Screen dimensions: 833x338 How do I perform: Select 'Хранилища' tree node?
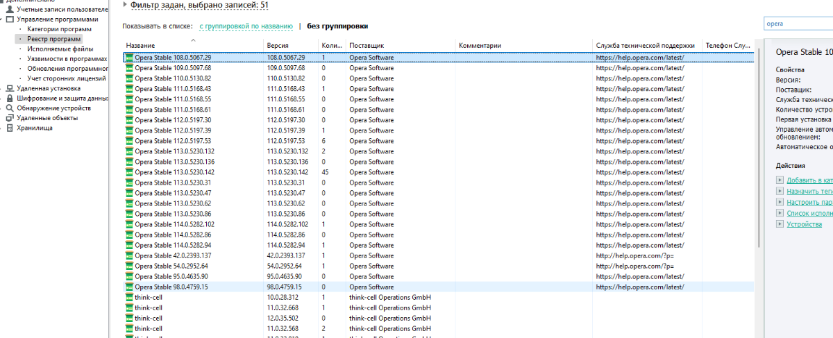35,128
